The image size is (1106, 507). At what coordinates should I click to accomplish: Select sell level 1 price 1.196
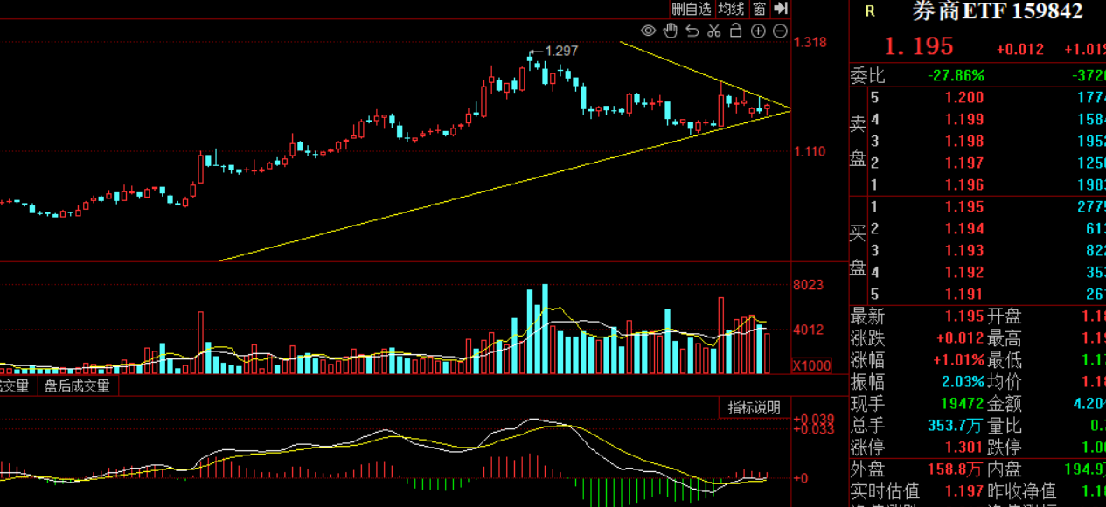[x=964, y=185]
